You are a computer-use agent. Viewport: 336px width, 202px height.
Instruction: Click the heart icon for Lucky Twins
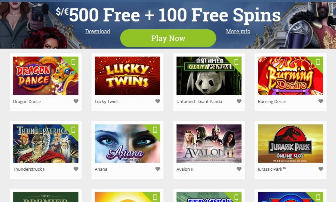click(158, 101)
